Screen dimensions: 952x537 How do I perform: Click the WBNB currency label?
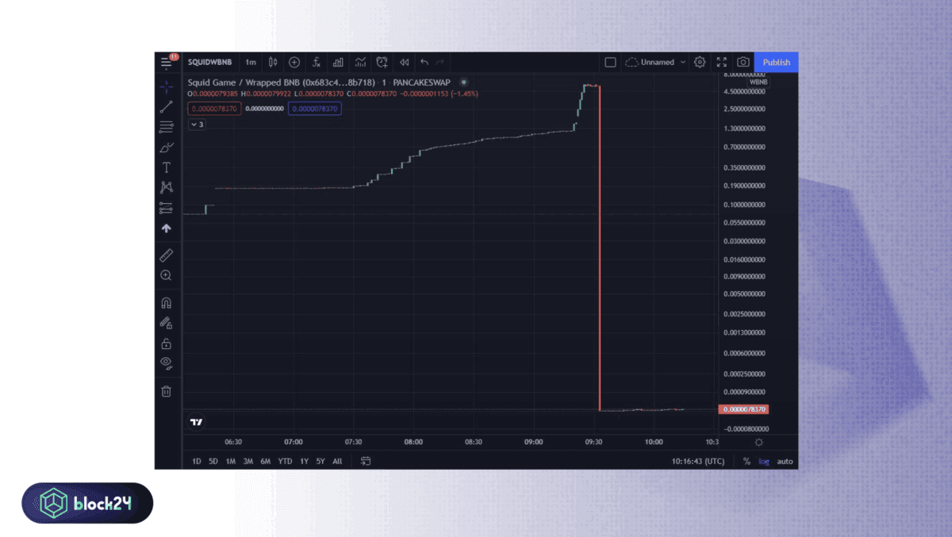coord(758,82)
